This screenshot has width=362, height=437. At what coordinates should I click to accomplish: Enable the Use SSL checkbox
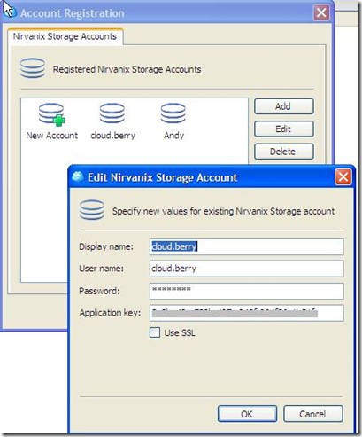coord(155,332)
